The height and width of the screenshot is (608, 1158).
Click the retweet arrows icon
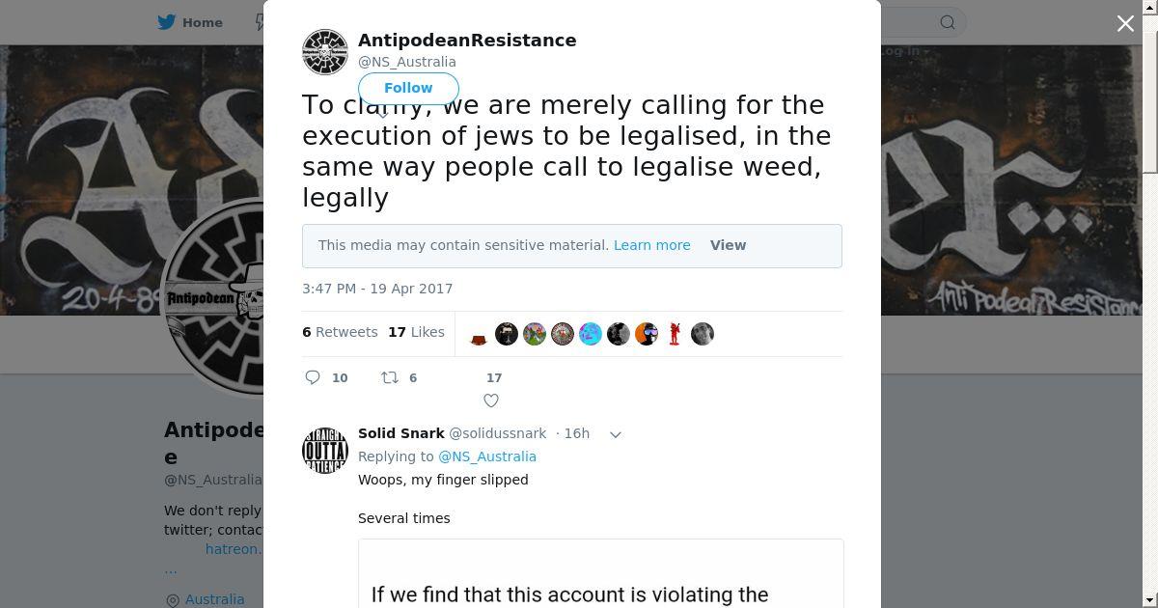pos(390,377)
